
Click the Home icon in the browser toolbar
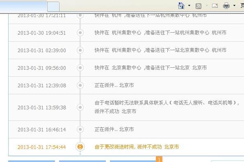[x=181, y=6]
